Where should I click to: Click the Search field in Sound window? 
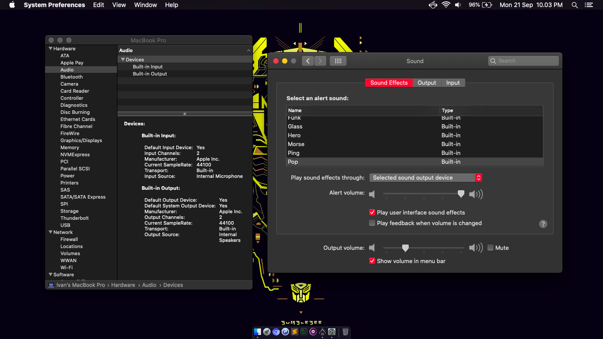(524, 61)
